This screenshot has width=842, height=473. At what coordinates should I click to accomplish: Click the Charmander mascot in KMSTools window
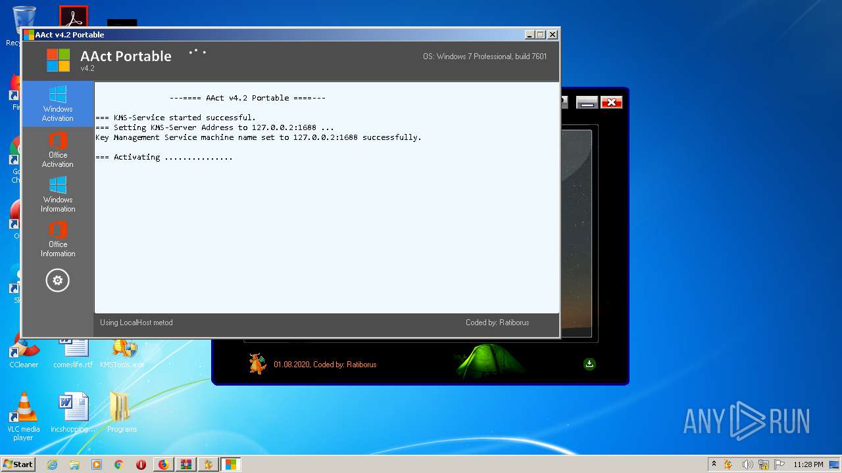pos(257,363)
